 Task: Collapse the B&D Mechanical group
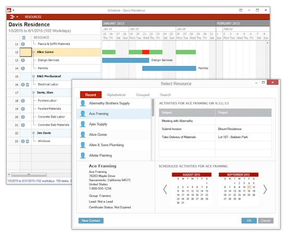[x=33, y=76]
